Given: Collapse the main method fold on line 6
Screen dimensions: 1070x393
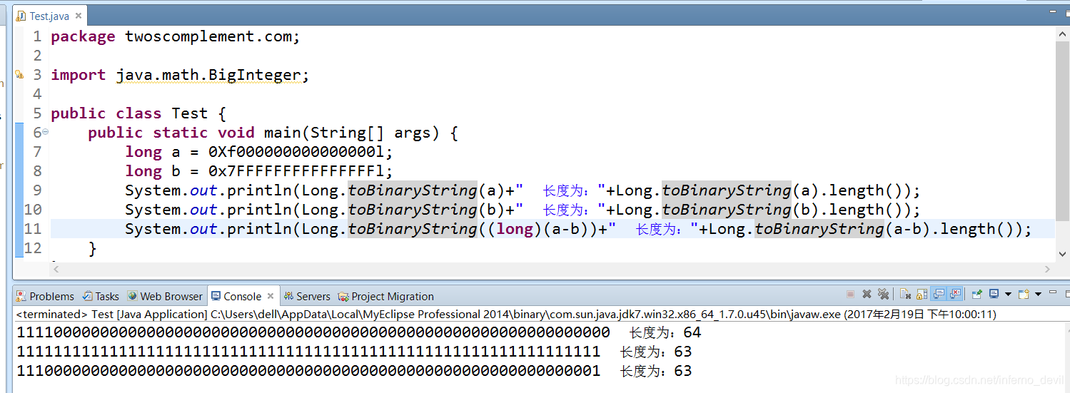Looking at the screenshot, I should 46,132.
